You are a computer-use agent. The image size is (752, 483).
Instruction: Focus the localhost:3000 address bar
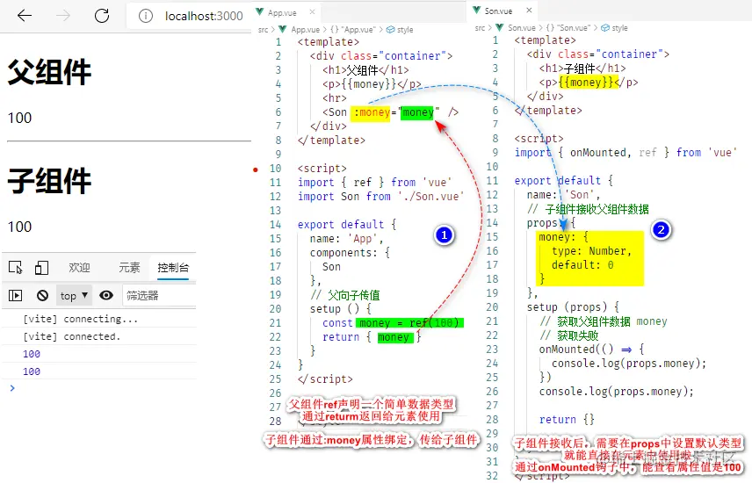[x=204, y=17]
